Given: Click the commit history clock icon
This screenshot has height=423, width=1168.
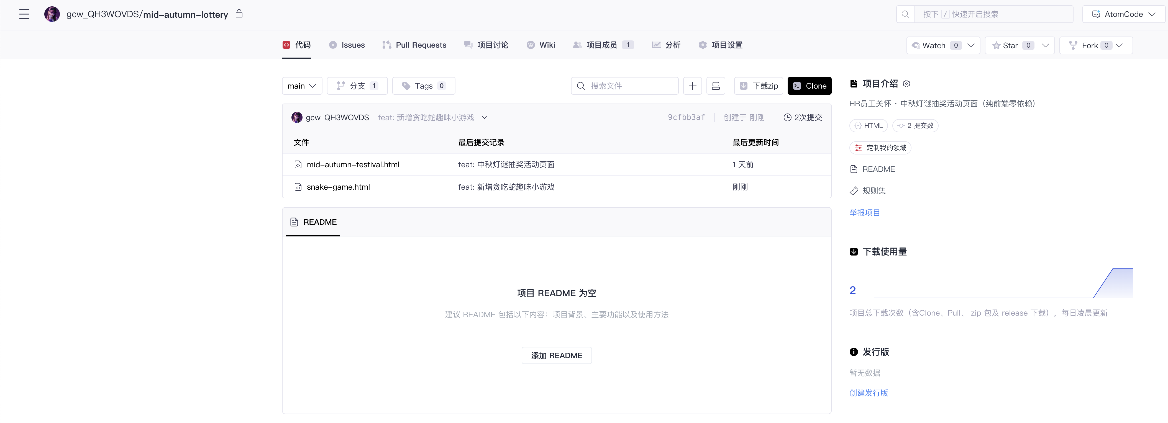Looking at the screenshot, I should tap(788, 118).
